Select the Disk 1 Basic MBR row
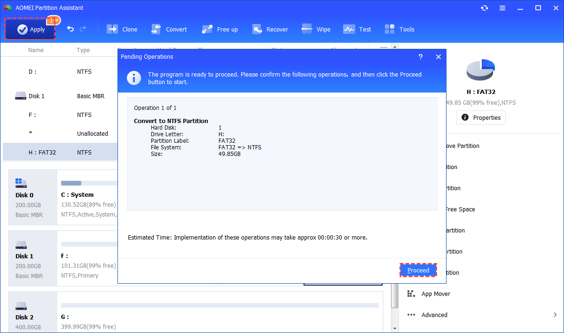This screenshot has height=333, width=564. [59, 96]
